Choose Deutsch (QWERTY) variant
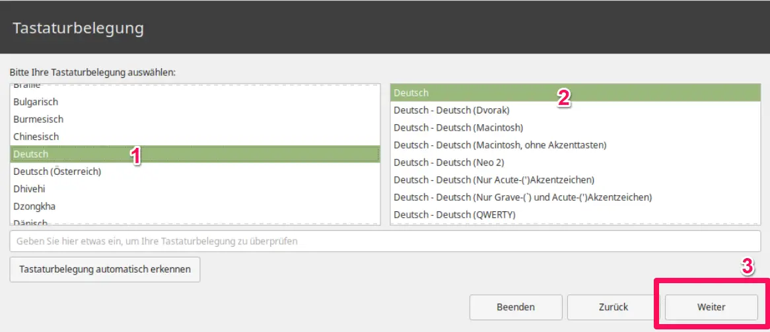This screenshot has width=770, height=332. click(x=454, y=215)
